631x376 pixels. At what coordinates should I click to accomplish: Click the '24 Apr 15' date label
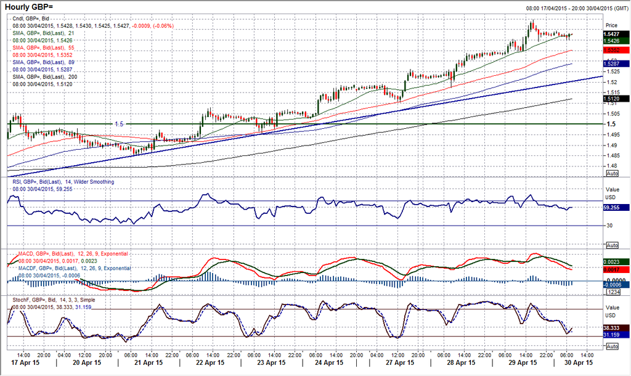click(x=329, y=362)
